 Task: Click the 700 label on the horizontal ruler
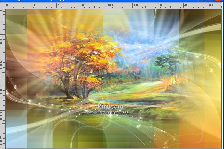pos(186,5)
